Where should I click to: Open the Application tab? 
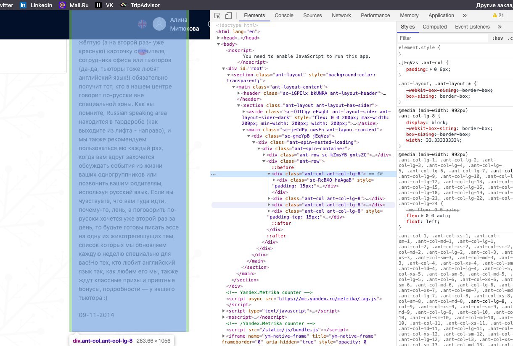(x=441, y=16)
